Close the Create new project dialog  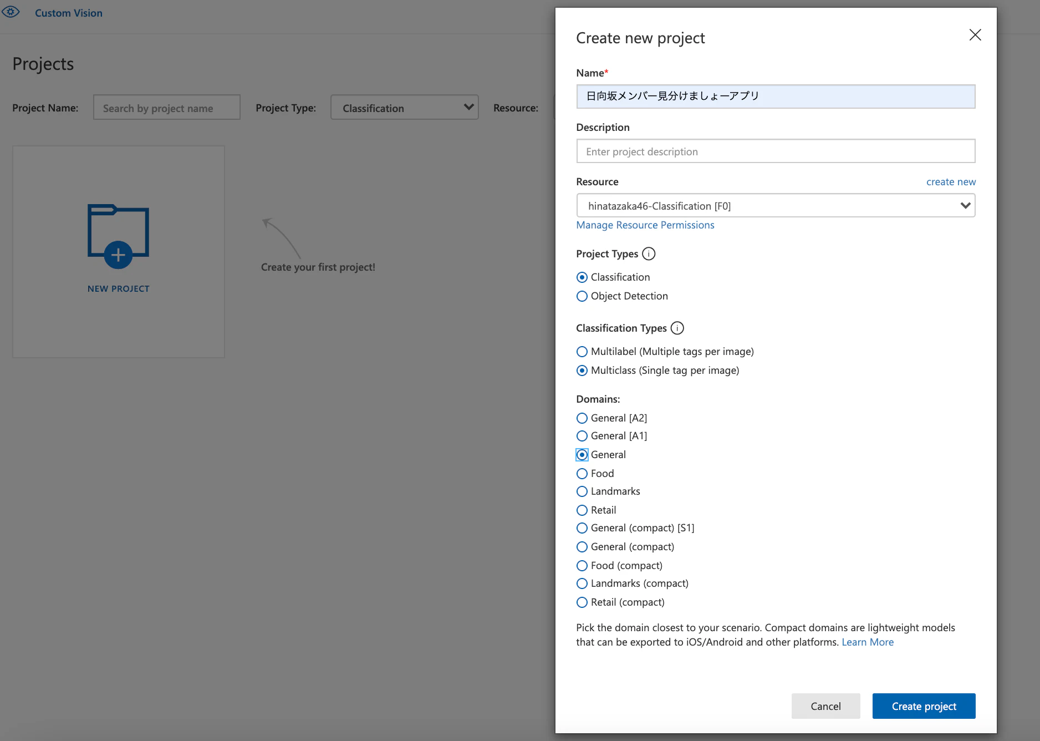coord(975,35)
